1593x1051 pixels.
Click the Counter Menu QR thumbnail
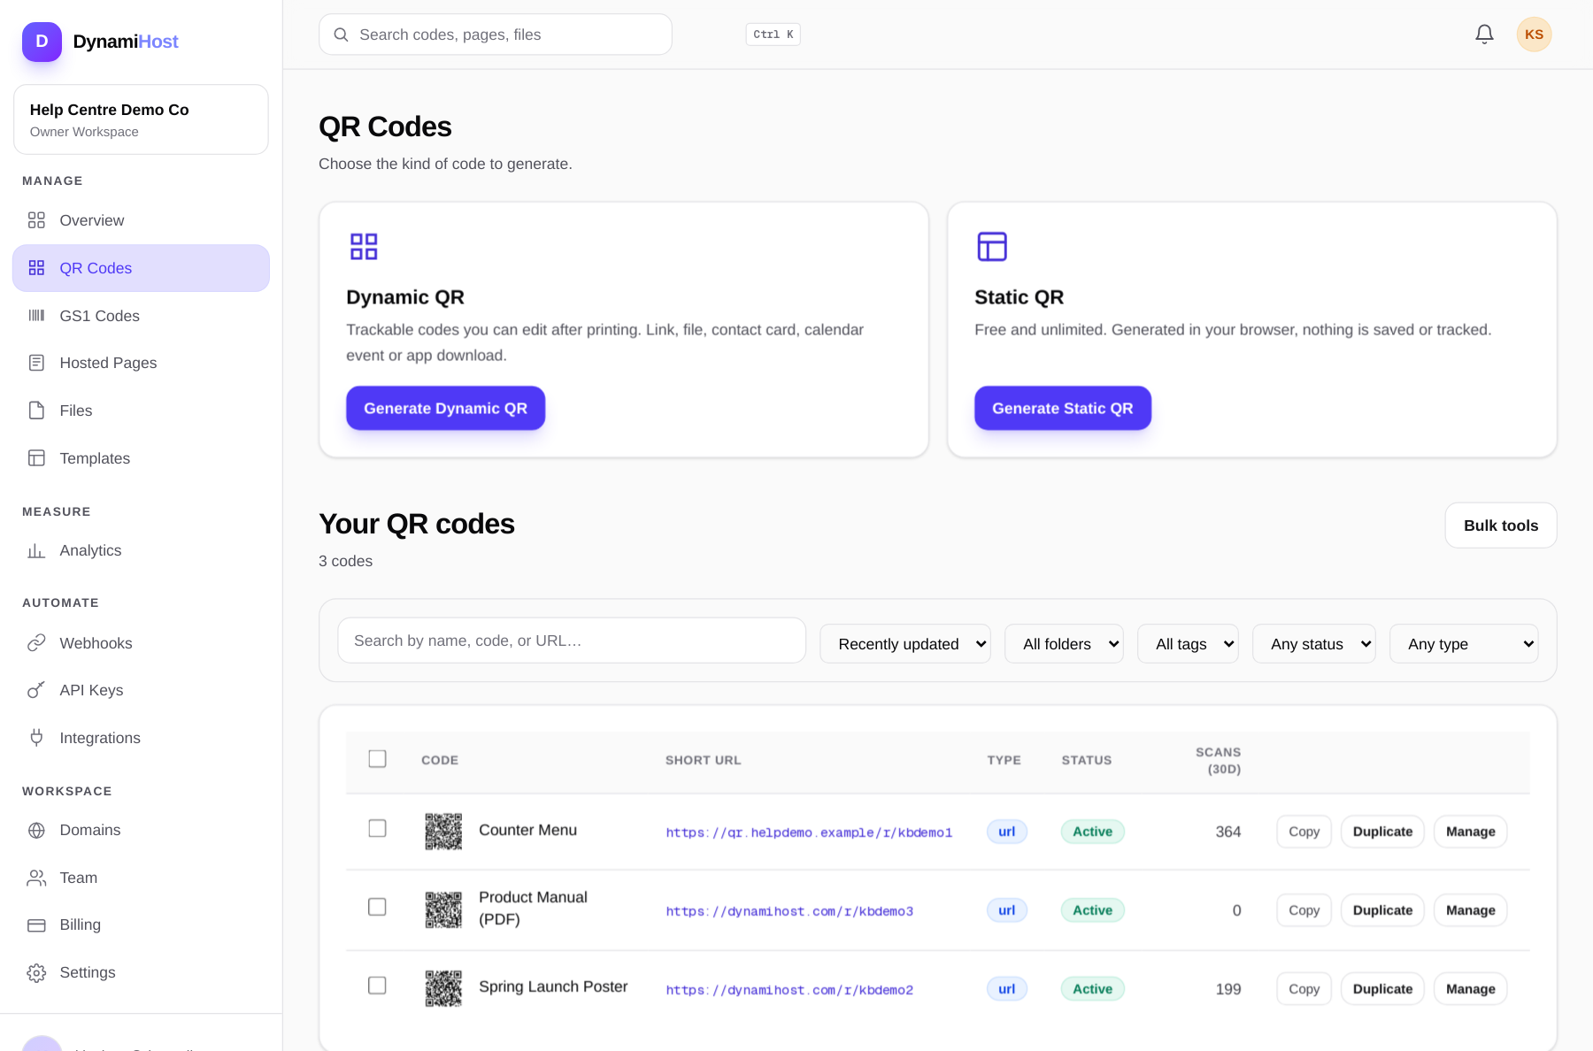click(443, 832)
